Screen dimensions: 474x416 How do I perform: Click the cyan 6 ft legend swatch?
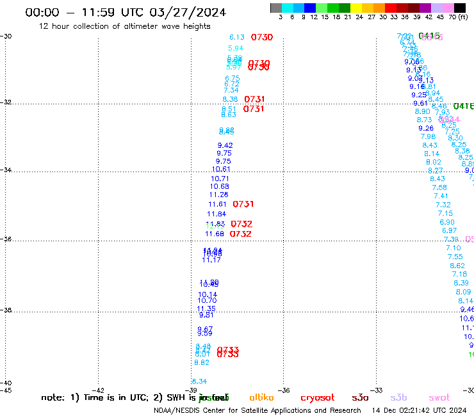tap(288, 8)
